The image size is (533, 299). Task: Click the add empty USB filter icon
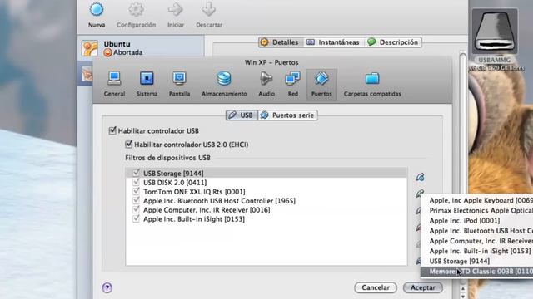420,177
